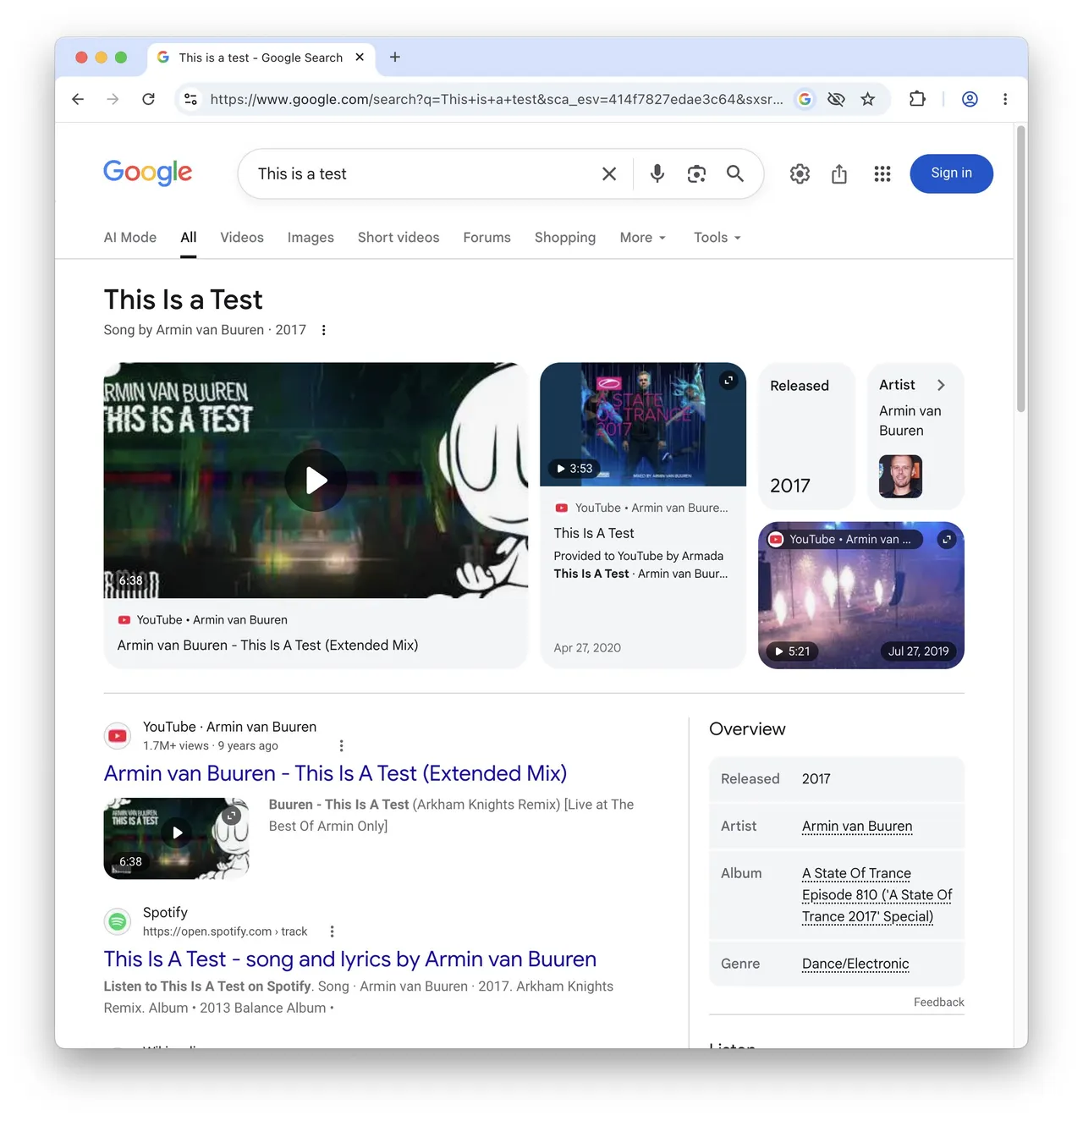
Task: Open site information icon in address bar
Action: pyautogui.click(x=191, y=99)
